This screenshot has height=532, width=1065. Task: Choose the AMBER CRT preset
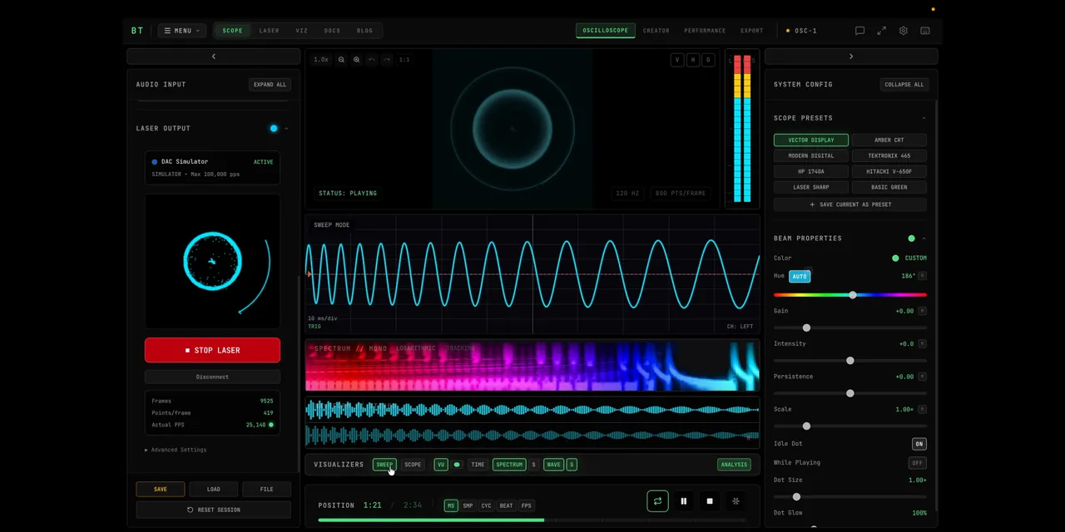click(889, 140)
